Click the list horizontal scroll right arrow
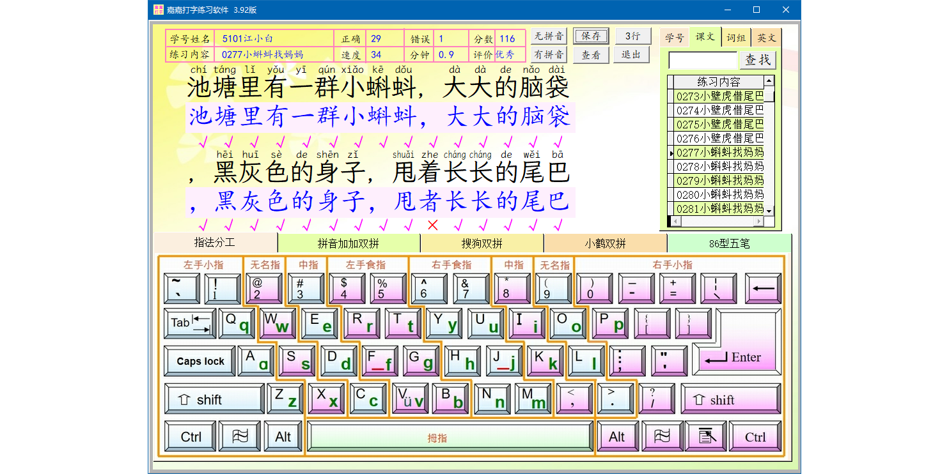 tap(759, 221)
